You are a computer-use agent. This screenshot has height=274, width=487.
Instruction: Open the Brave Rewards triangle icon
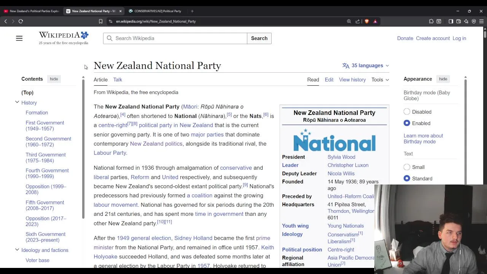coord(375,21)
